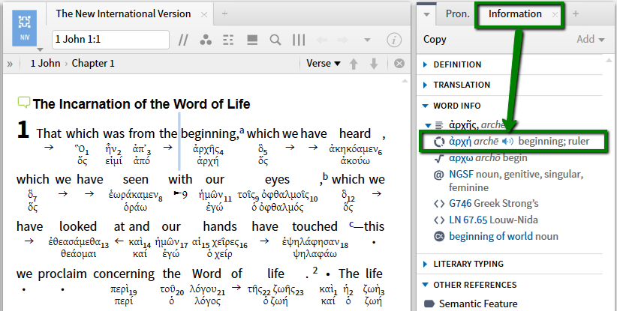Image resolution: width=617 pixels, height=311 pixels.
Task: Click the sense icon beside beginning of world
Action: [439, 236]
